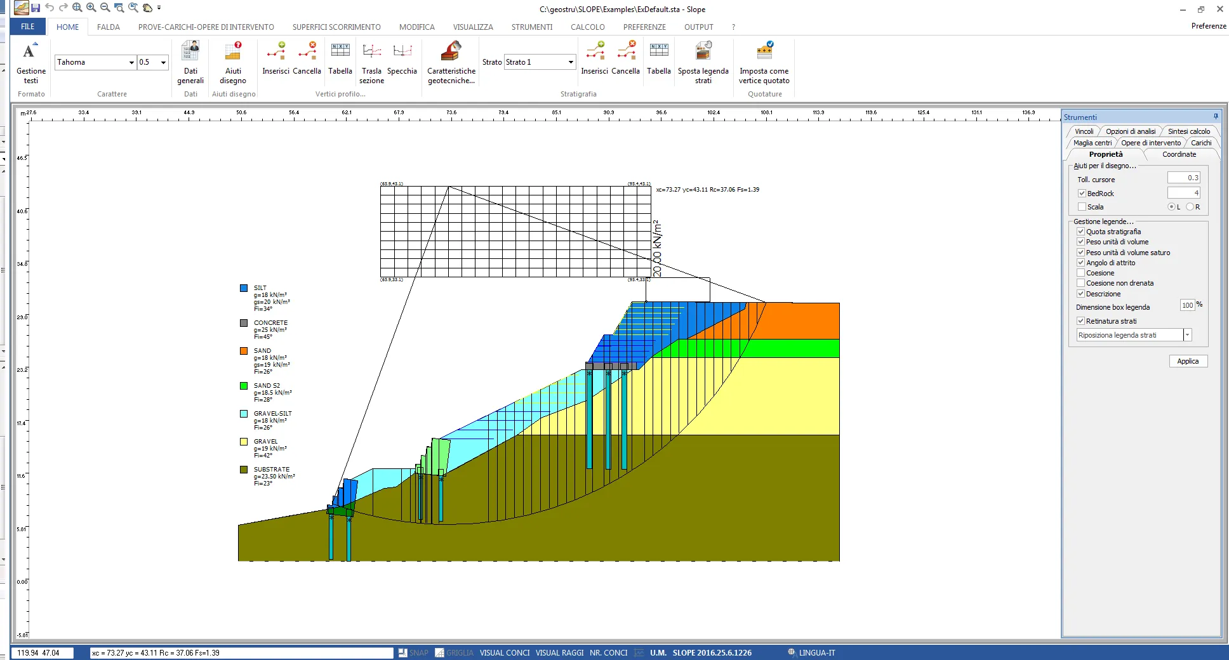
Task: Toggle Peso unità di volume saturo checkbox
Action: 1080,253
